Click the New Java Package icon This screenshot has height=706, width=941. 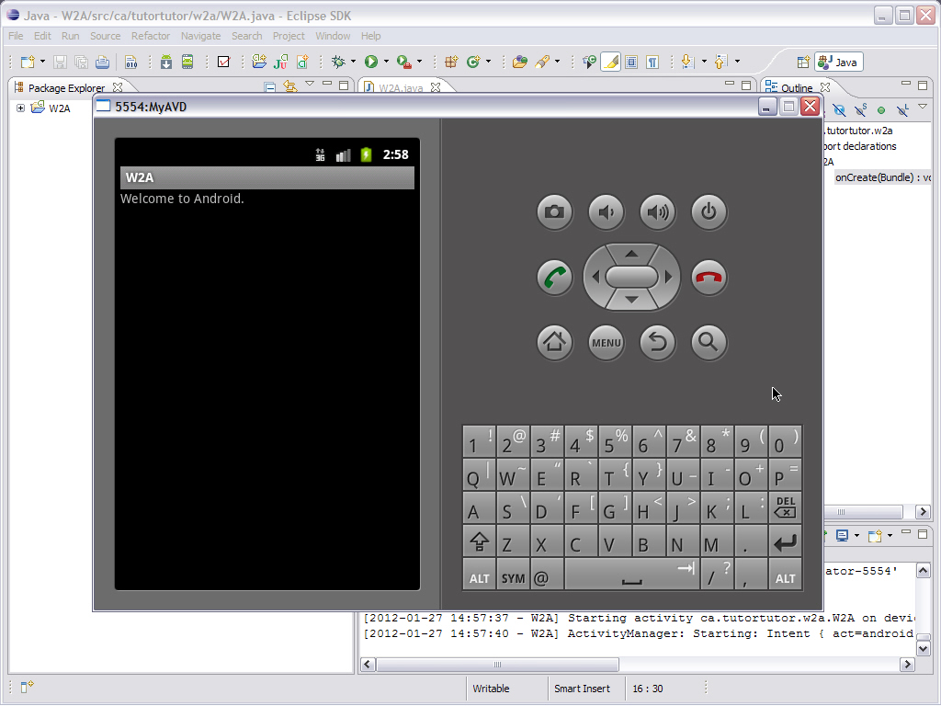tap(450, 62)
